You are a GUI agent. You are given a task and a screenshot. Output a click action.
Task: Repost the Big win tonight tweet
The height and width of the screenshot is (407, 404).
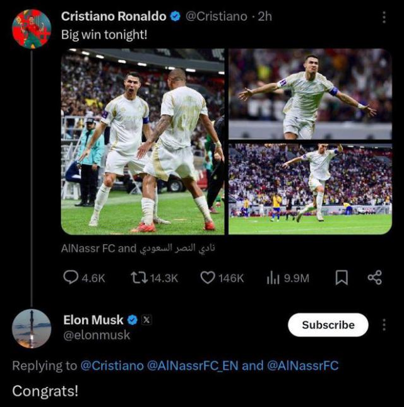138,277
